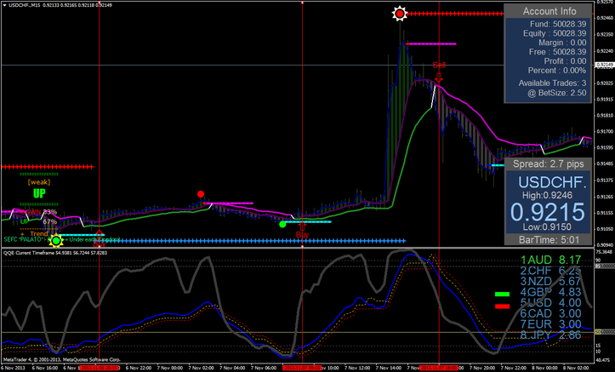
Task: Click the red dot swing high marker
Action: tap(201, 194)
